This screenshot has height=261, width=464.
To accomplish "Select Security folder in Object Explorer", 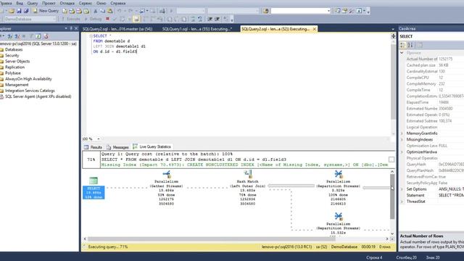I will click(12, 55).
